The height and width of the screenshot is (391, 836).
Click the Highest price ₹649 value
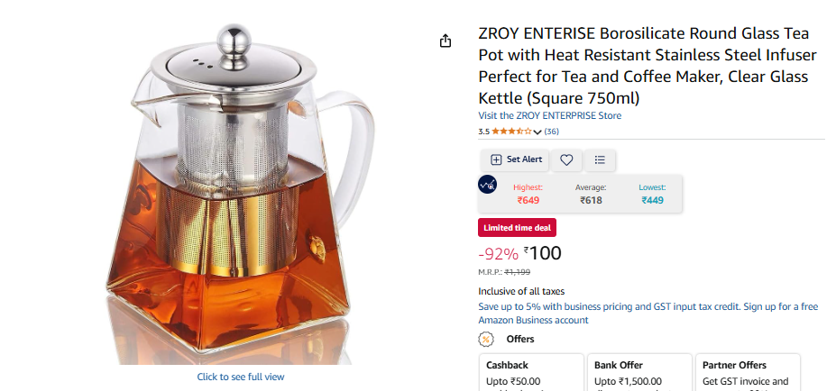528,200
